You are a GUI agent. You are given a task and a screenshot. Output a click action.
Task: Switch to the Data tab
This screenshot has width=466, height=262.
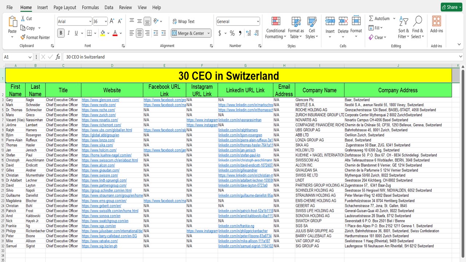[109, 7]
